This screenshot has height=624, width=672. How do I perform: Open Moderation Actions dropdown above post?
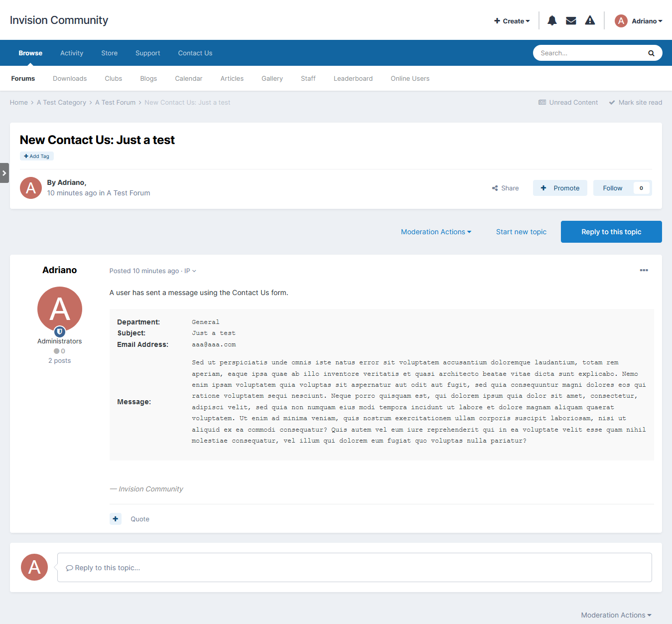click(x=436, y=232)
